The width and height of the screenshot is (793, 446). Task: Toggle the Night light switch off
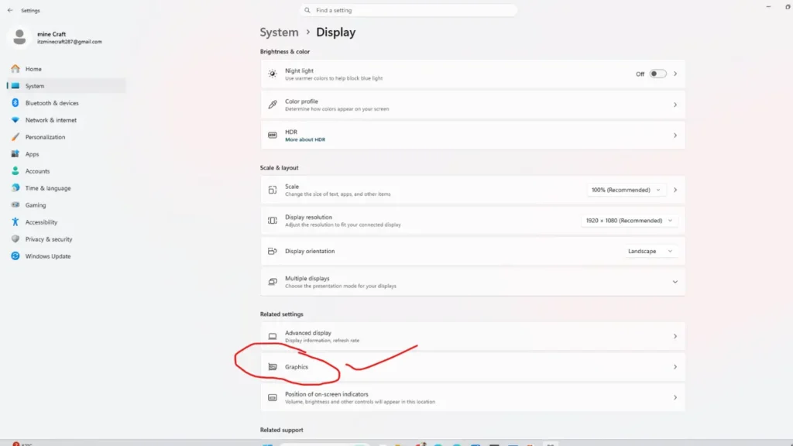coord(657,73)
